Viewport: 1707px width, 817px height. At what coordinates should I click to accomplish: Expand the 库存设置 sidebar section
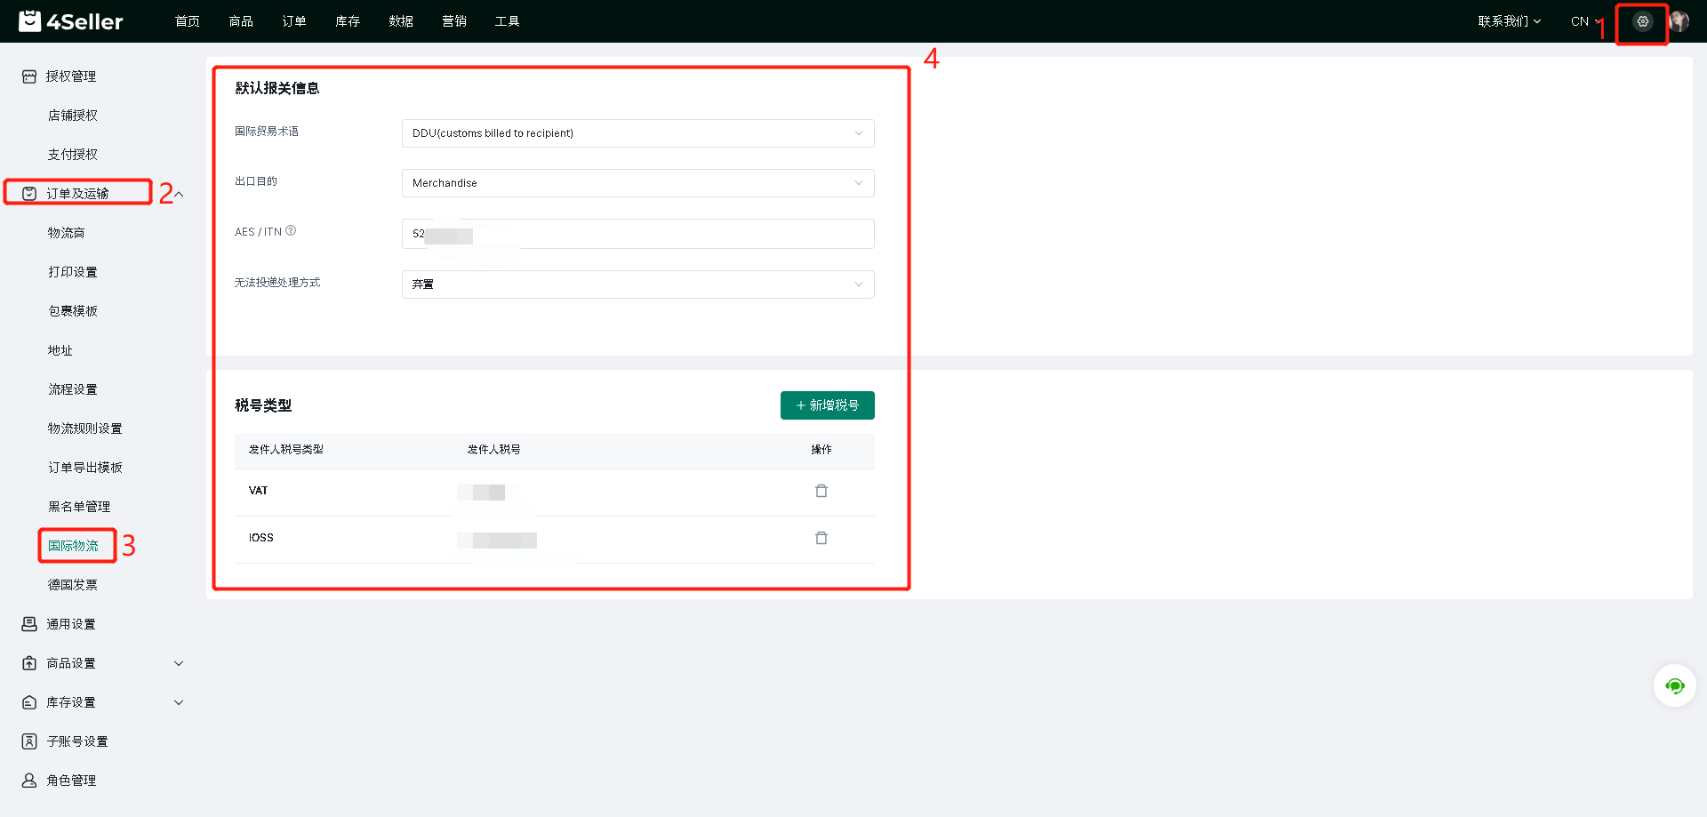pos(179,702)
